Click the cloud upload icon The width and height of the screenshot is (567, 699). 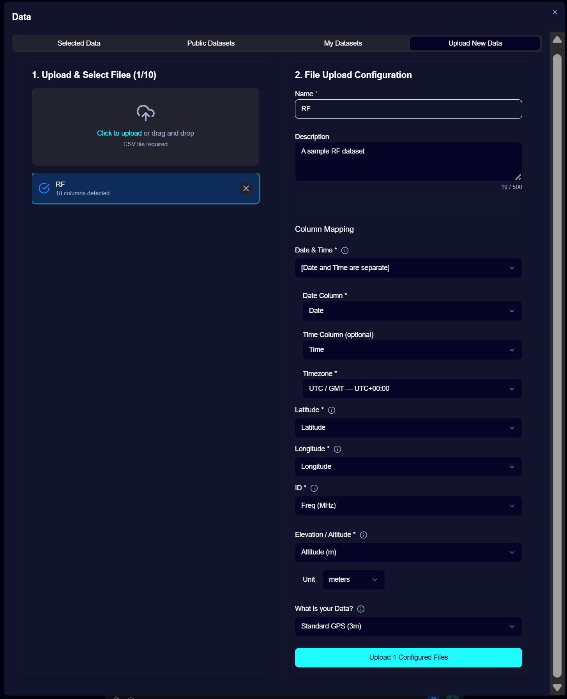pyautogui.click(x=145, y=113)
